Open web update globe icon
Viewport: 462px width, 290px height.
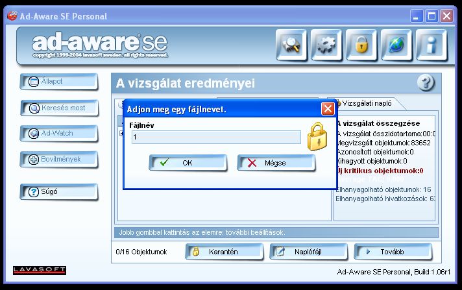[x=396, y=45]
